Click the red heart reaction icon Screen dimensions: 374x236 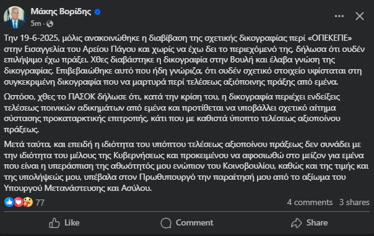(x=19, y=202)
